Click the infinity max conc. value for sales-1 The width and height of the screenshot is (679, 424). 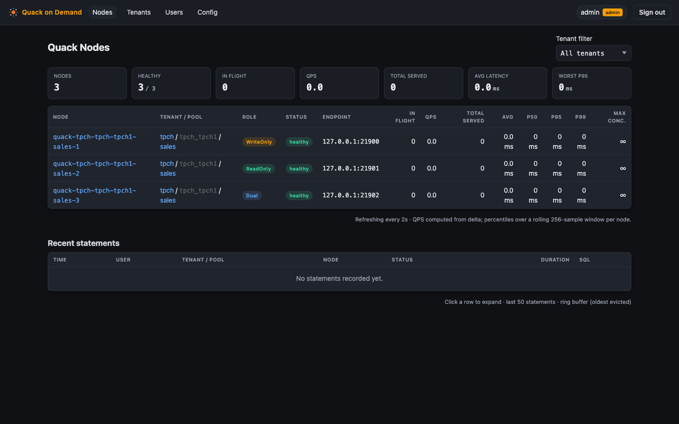[x=623, y=141]
